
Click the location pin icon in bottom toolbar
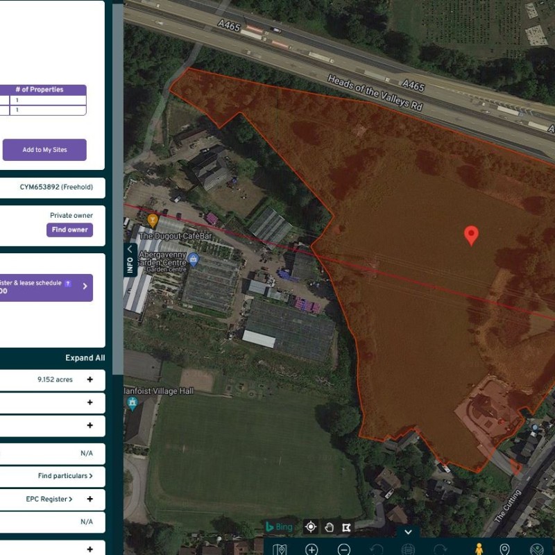click(x=504, y=549)
